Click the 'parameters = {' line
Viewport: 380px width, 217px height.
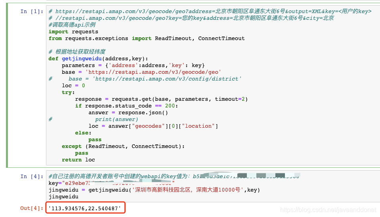(x=133, y=65)
